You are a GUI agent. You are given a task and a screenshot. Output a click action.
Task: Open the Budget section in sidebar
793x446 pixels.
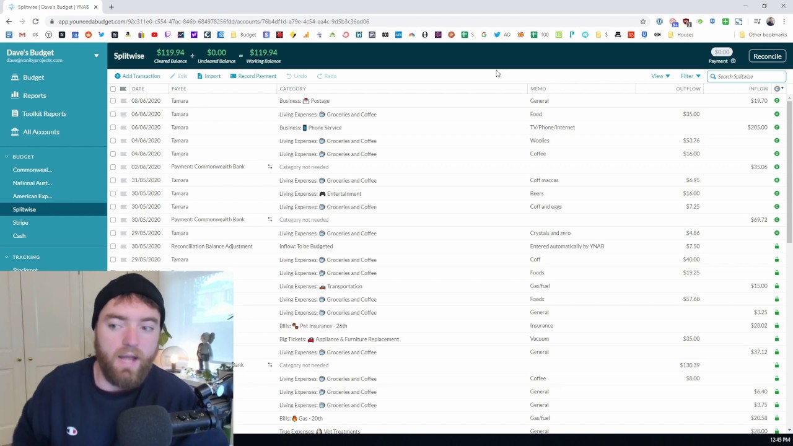point(33,77)
